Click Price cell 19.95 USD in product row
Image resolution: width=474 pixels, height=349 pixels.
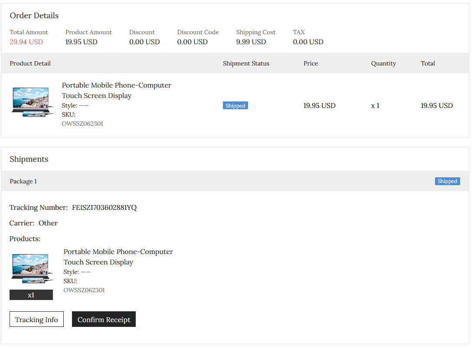coord(320,105)
